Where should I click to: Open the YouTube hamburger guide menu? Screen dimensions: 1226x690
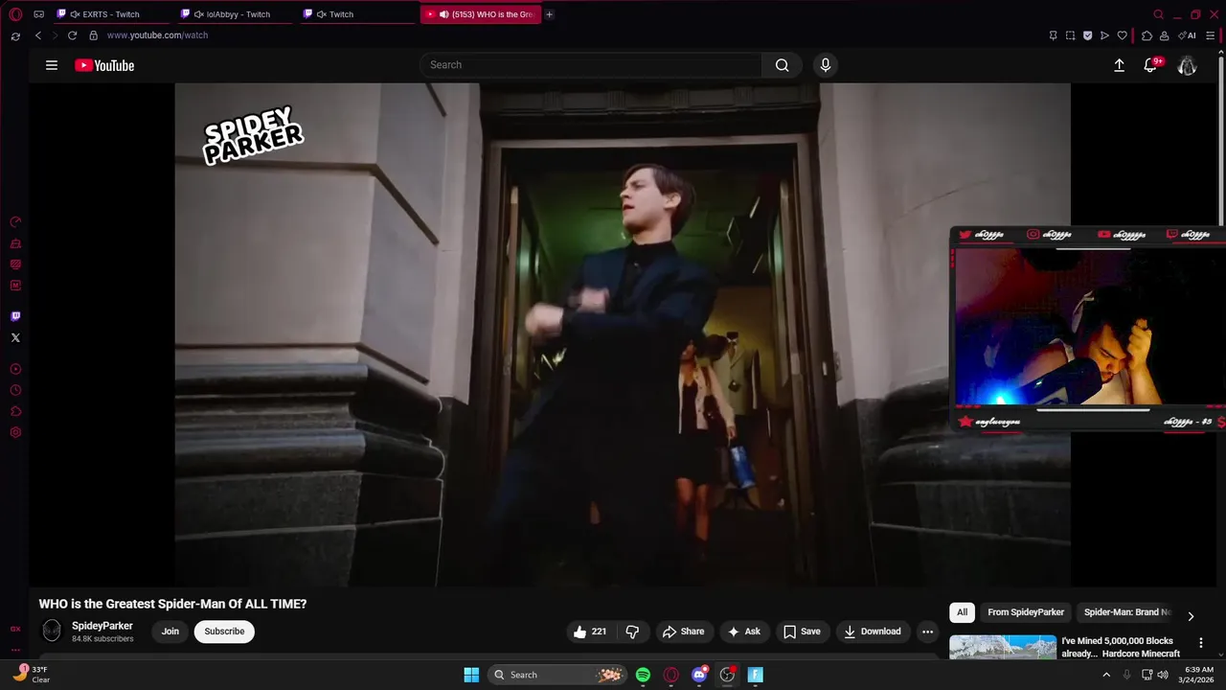[52, 65]
